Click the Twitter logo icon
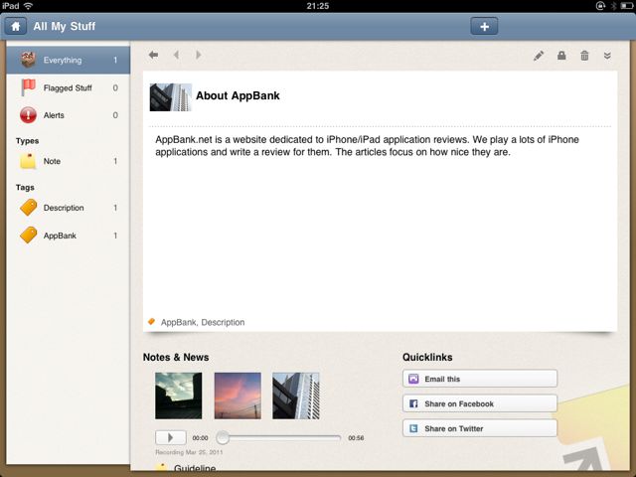The height and width of the screenshot is (477, 636). point(413,428)
